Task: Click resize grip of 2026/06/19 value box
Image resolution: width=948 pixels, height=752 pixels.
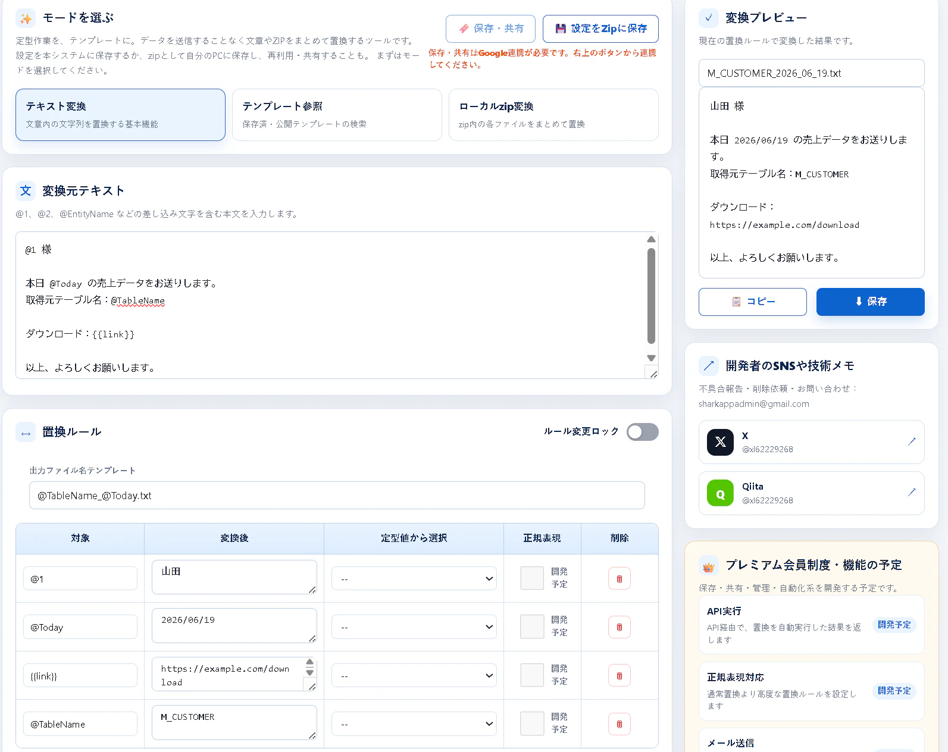Action: click(312, 638)
